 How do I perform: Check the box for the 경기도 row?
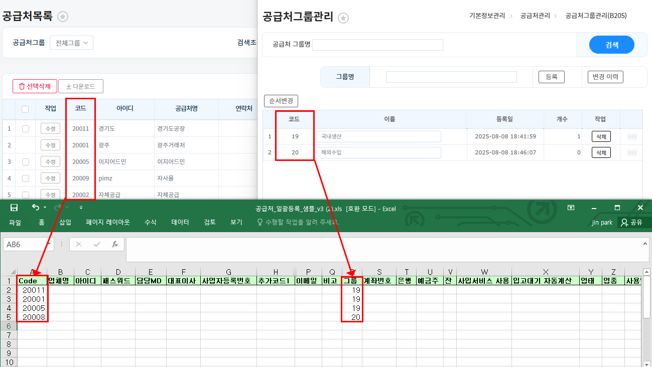pyautogui.click(x=25, y=129)
